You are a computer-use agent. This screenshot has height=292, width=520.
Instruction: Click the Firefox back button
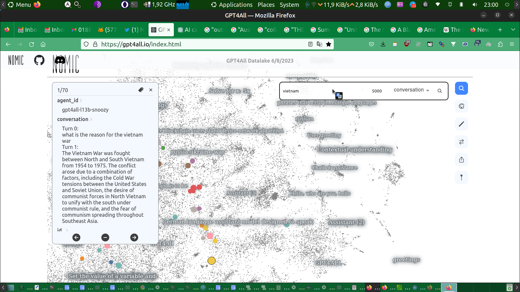point(8,44)
